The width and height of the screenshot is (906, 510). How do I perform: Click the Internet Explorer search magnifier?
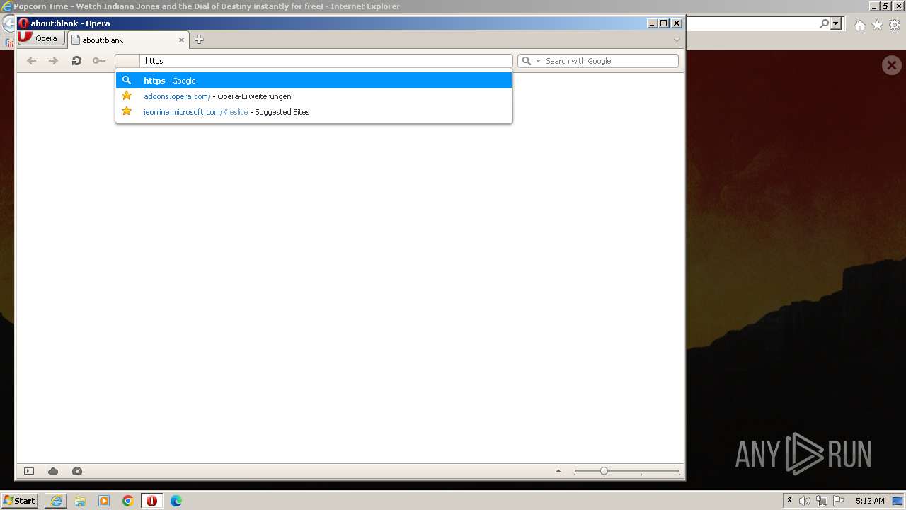824,23
